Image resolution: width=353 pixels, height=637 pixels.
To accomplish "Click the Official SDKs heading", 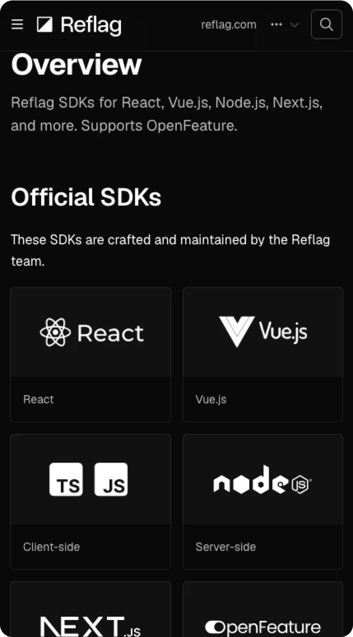I will pos(86,197).
